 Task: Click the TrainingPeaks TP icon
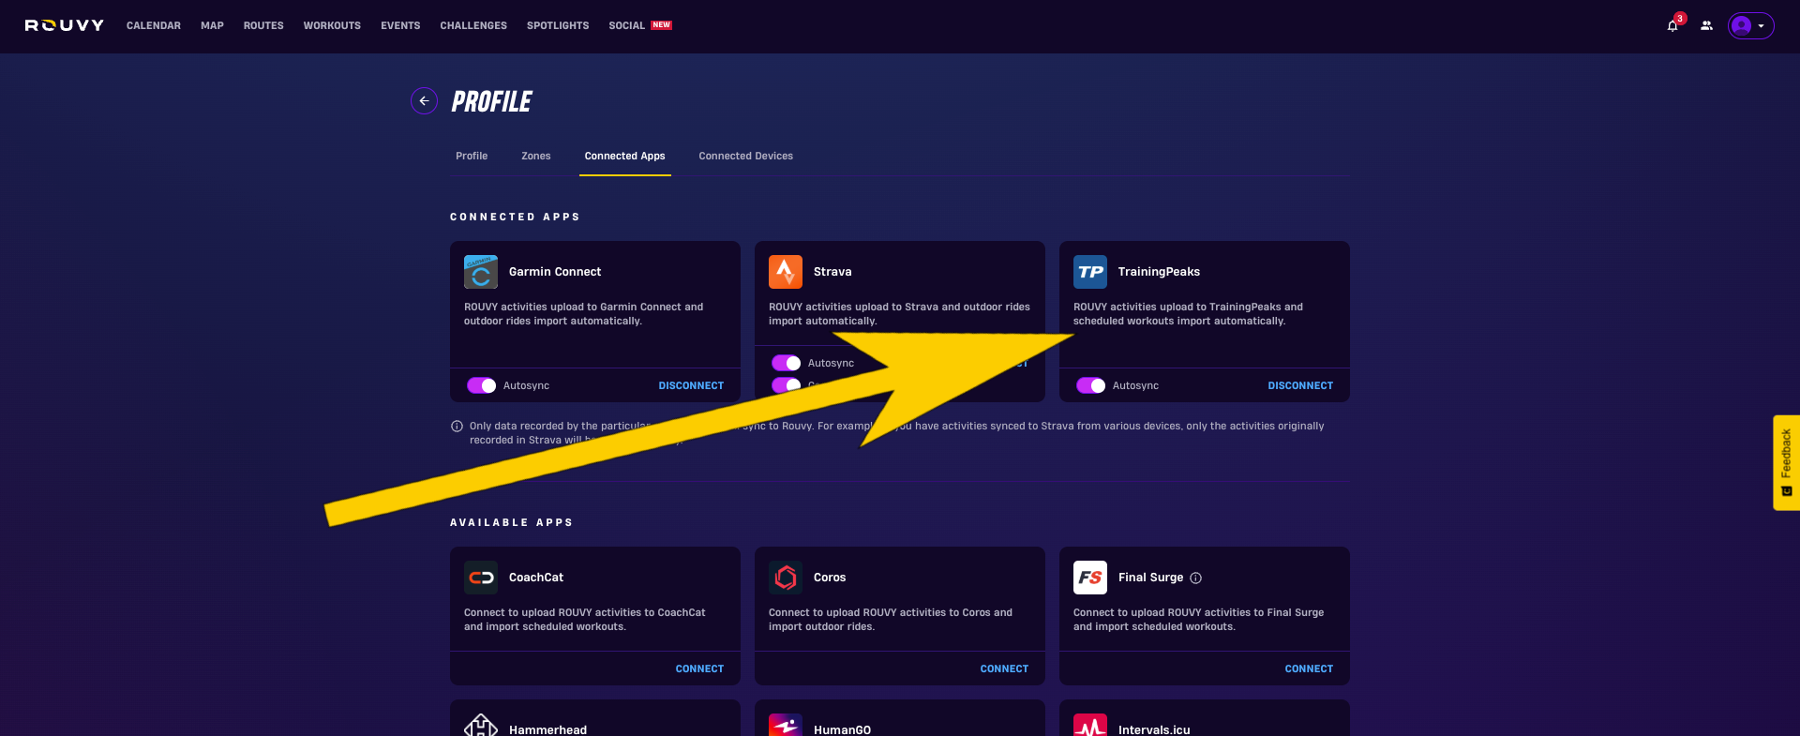pos(1090,272)
